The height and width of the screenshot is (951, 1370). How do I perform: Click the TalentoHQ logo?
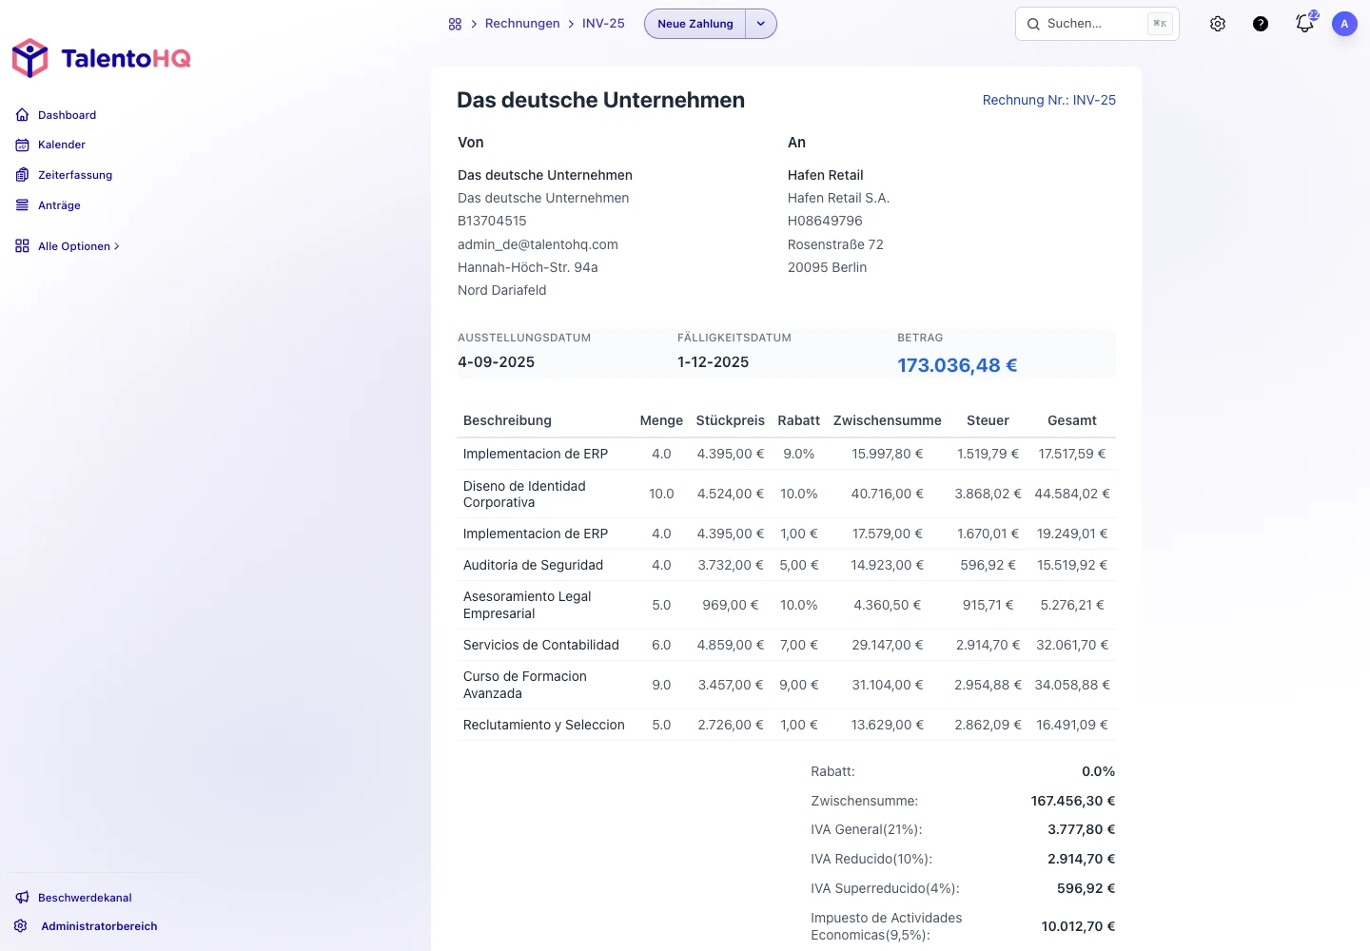(101, 58)
